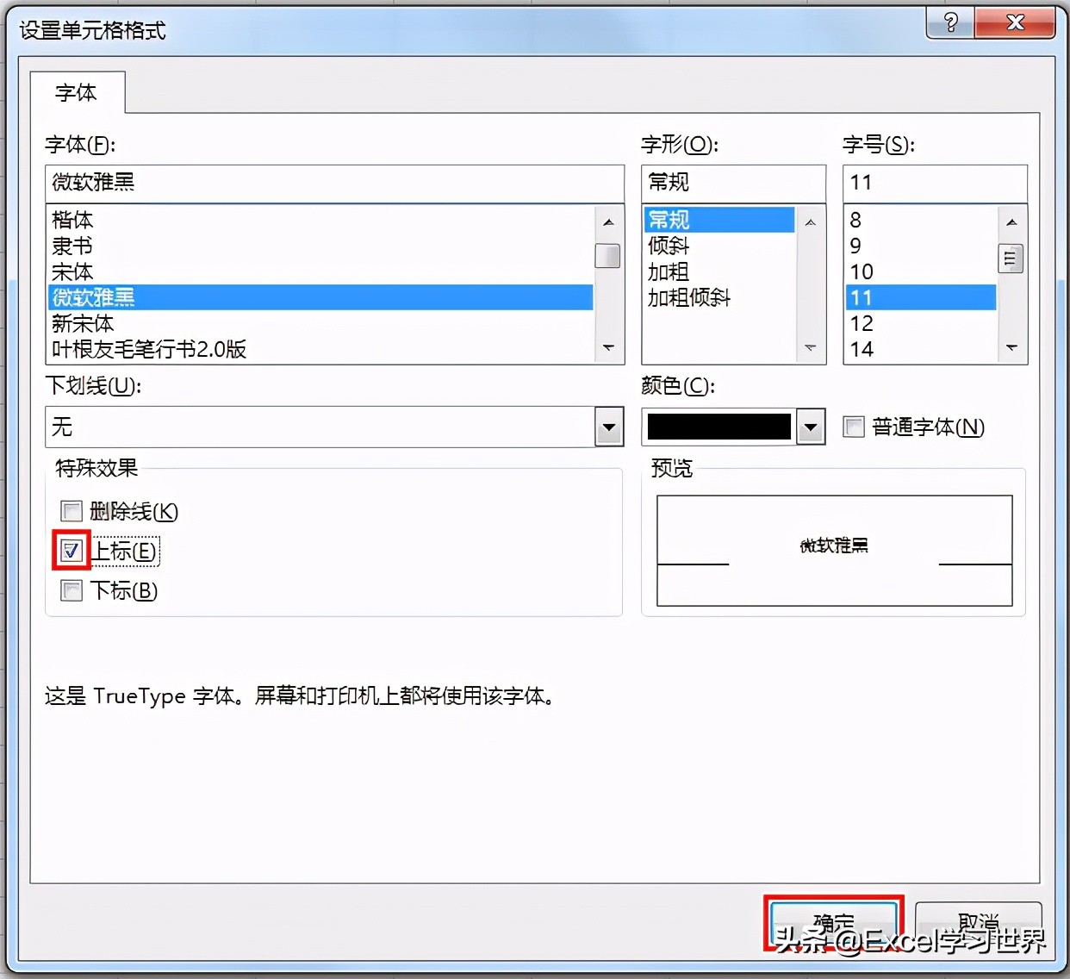This screenshot has width=1070, height=979.
Task: Click the font style input showing 常规
Action: [733, 183]
